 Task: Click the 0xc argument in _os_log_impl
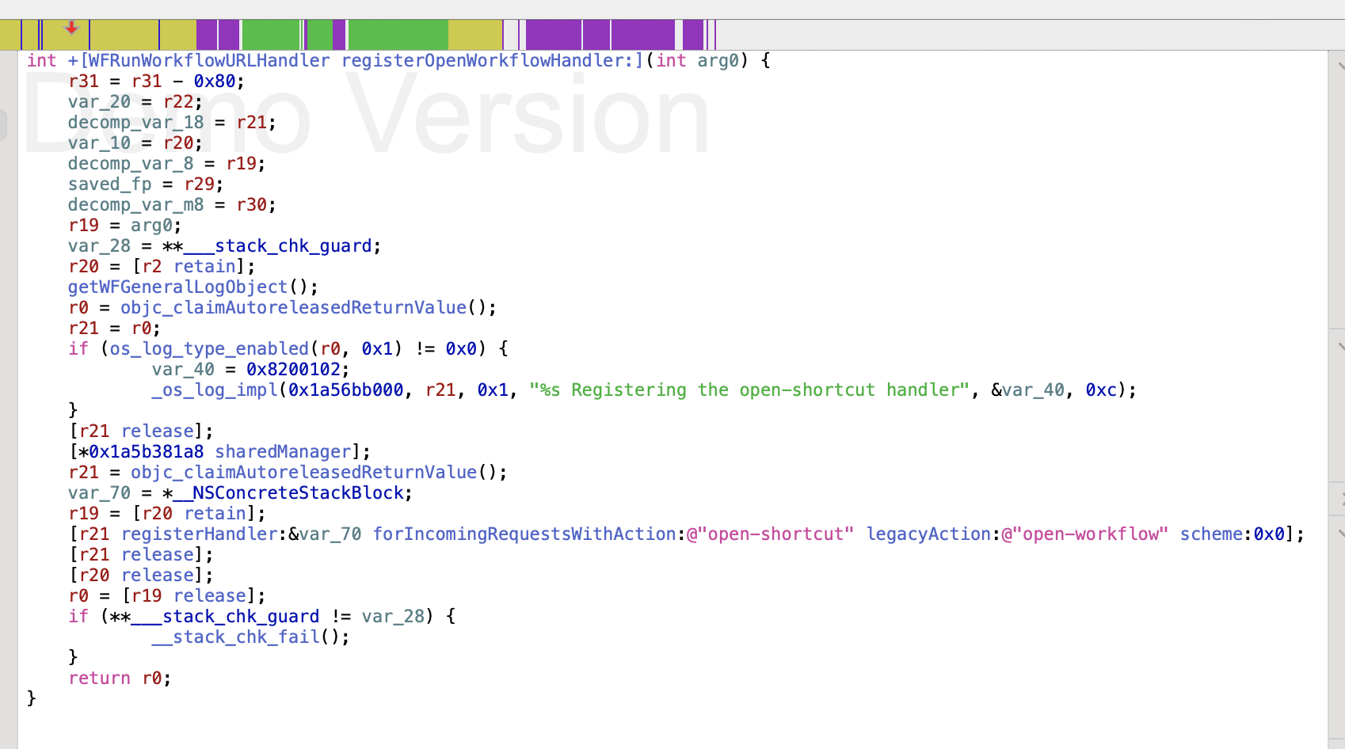click(1101, 390)
